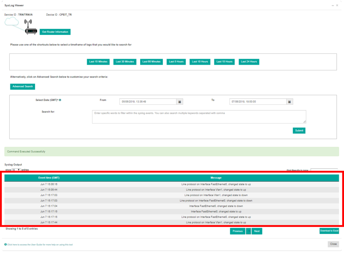
Task: Open the From date calendar picker
Action: click(x=180, y=101)
